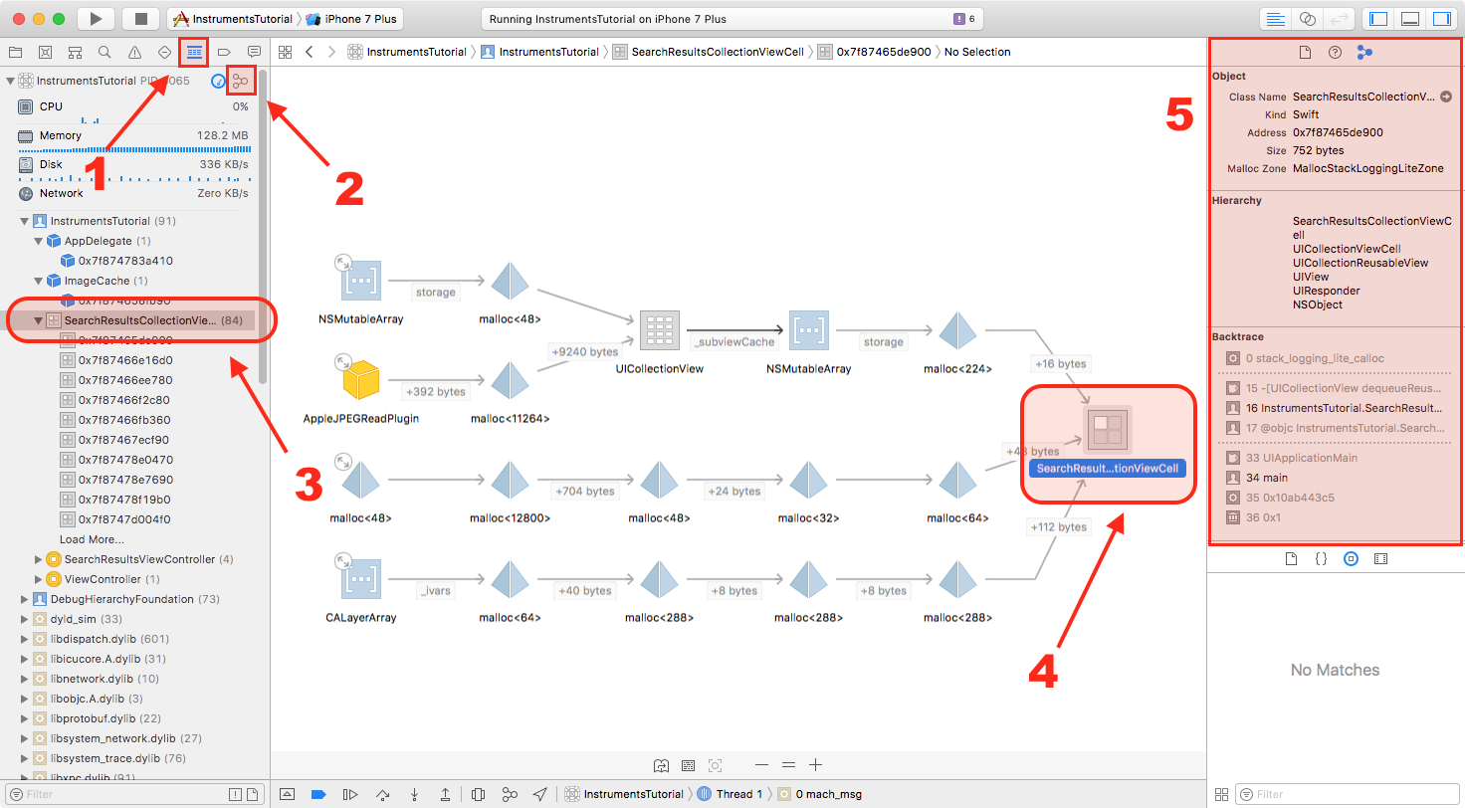Collapse the ImageCache (1) node
Viewport: 1465px width, 808px height.
point(39,281)
